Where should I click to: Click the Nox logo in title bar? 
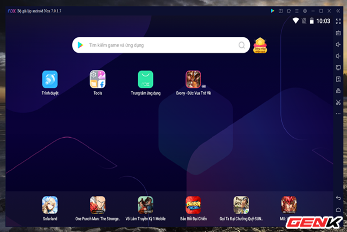pos(12,11)
